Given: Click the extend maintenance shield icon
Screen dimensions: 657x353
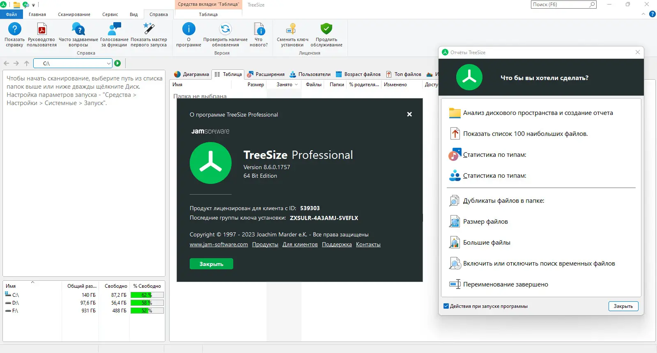Looking at the screenshot, I should (x=326, y=29).
